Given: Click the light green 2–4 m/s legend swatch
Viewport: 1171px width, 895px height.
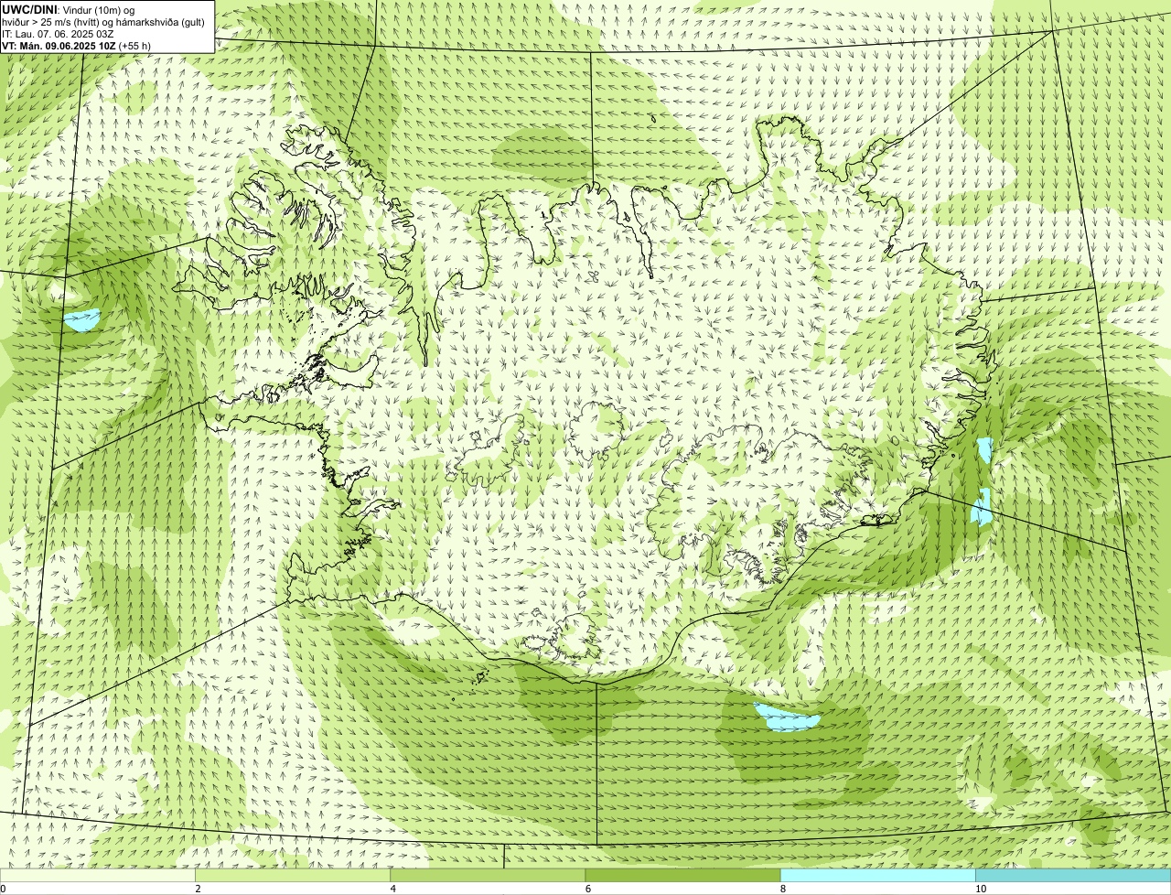Looking at the screenshot, I should 293,875.
